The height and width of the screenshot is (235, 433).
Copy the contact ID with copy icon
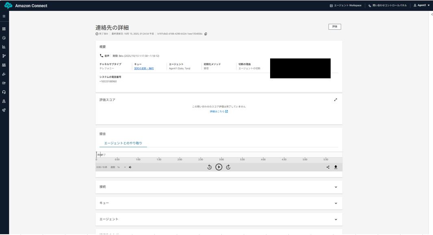[x=206, y=34]
